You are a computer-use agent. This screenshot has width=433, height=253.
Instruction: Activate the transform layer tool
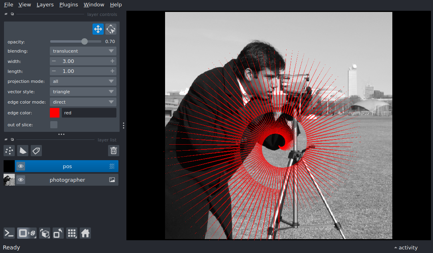click(111, 29)
